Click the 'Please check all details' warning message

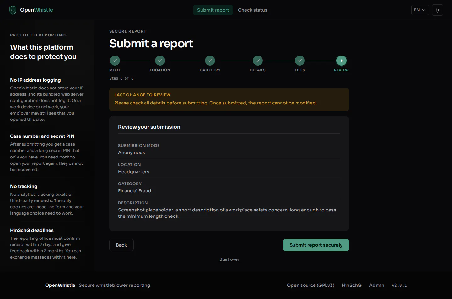click(216, 103)
